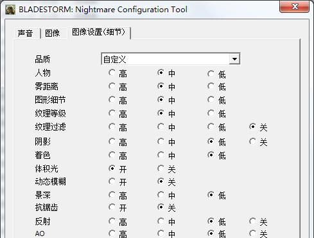Image resolution: width=314 pixels, height=238 pixels.
Task: Turn off 抗锯齿 with 关
Action: tap(161, 207)
